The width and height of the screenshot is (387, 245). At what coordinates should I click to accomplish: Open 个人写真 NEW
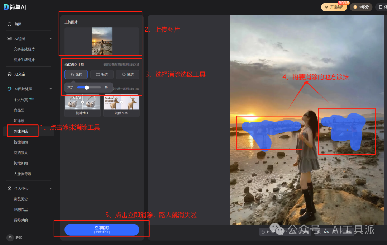pyautogui.click(x=24, y=99)
